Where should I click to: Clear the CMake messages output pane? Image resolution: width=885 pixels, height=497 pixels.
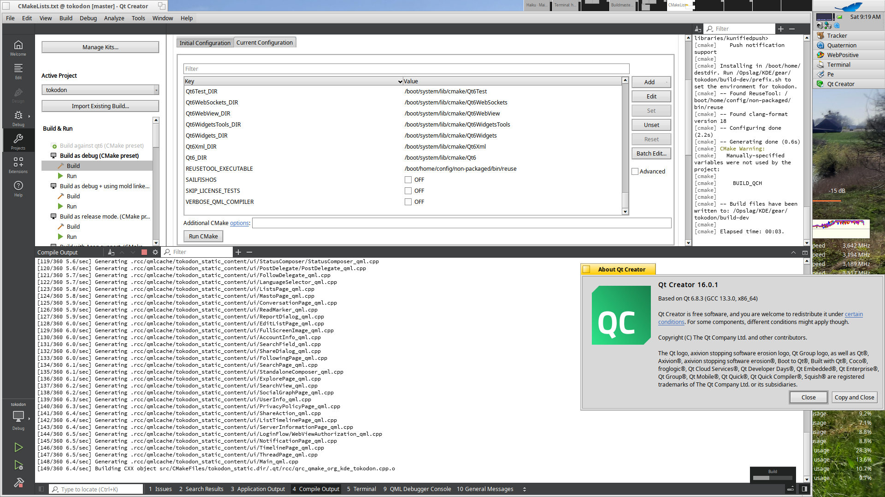698,29
